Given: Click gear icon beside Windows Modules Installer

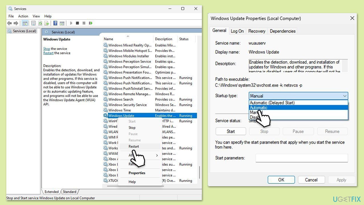Looking at the screenshot, I should tap(106, 56).
